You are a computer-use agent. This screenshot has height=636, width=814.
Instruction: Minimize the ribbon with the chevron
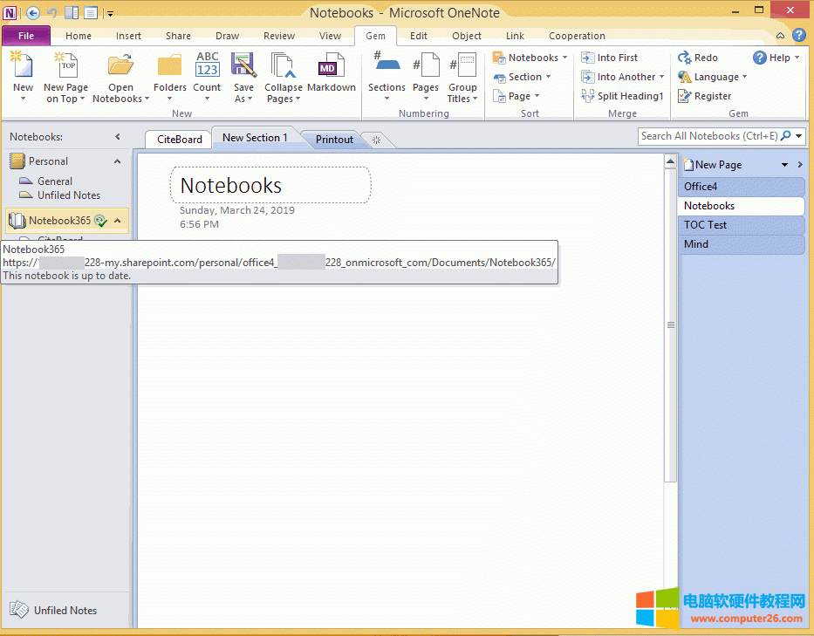(x=781, y=36)
